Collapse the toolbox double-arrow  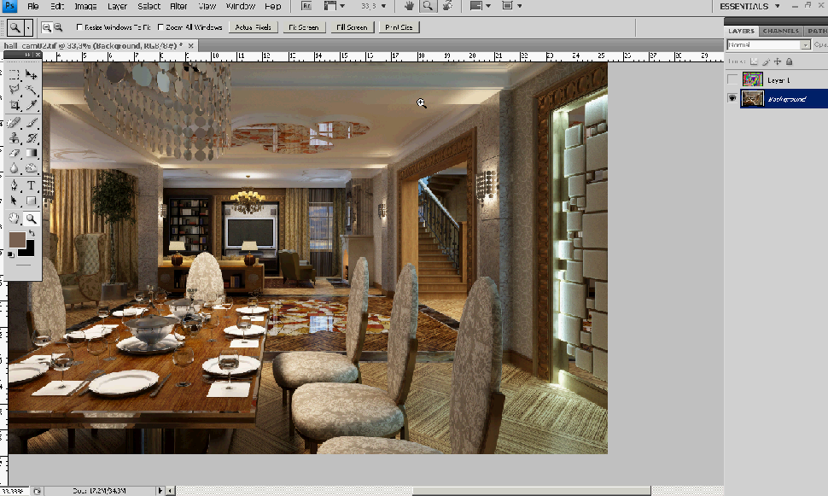pos(27,55)
